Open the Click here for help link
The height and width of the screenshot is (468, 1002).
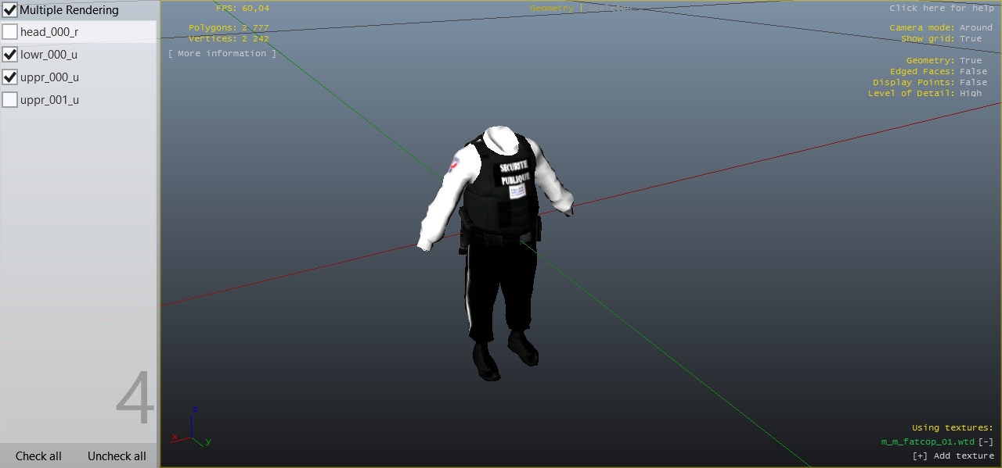pos(942,9)
